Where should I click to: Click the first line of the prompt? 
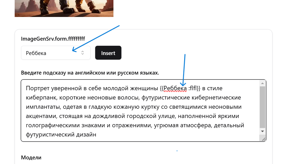[77, 88]
